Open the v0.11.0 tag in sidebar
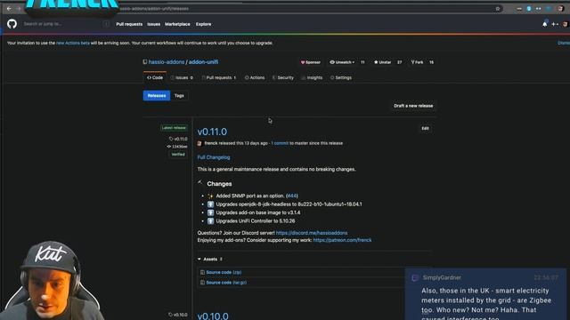 [x=178, y=139]
